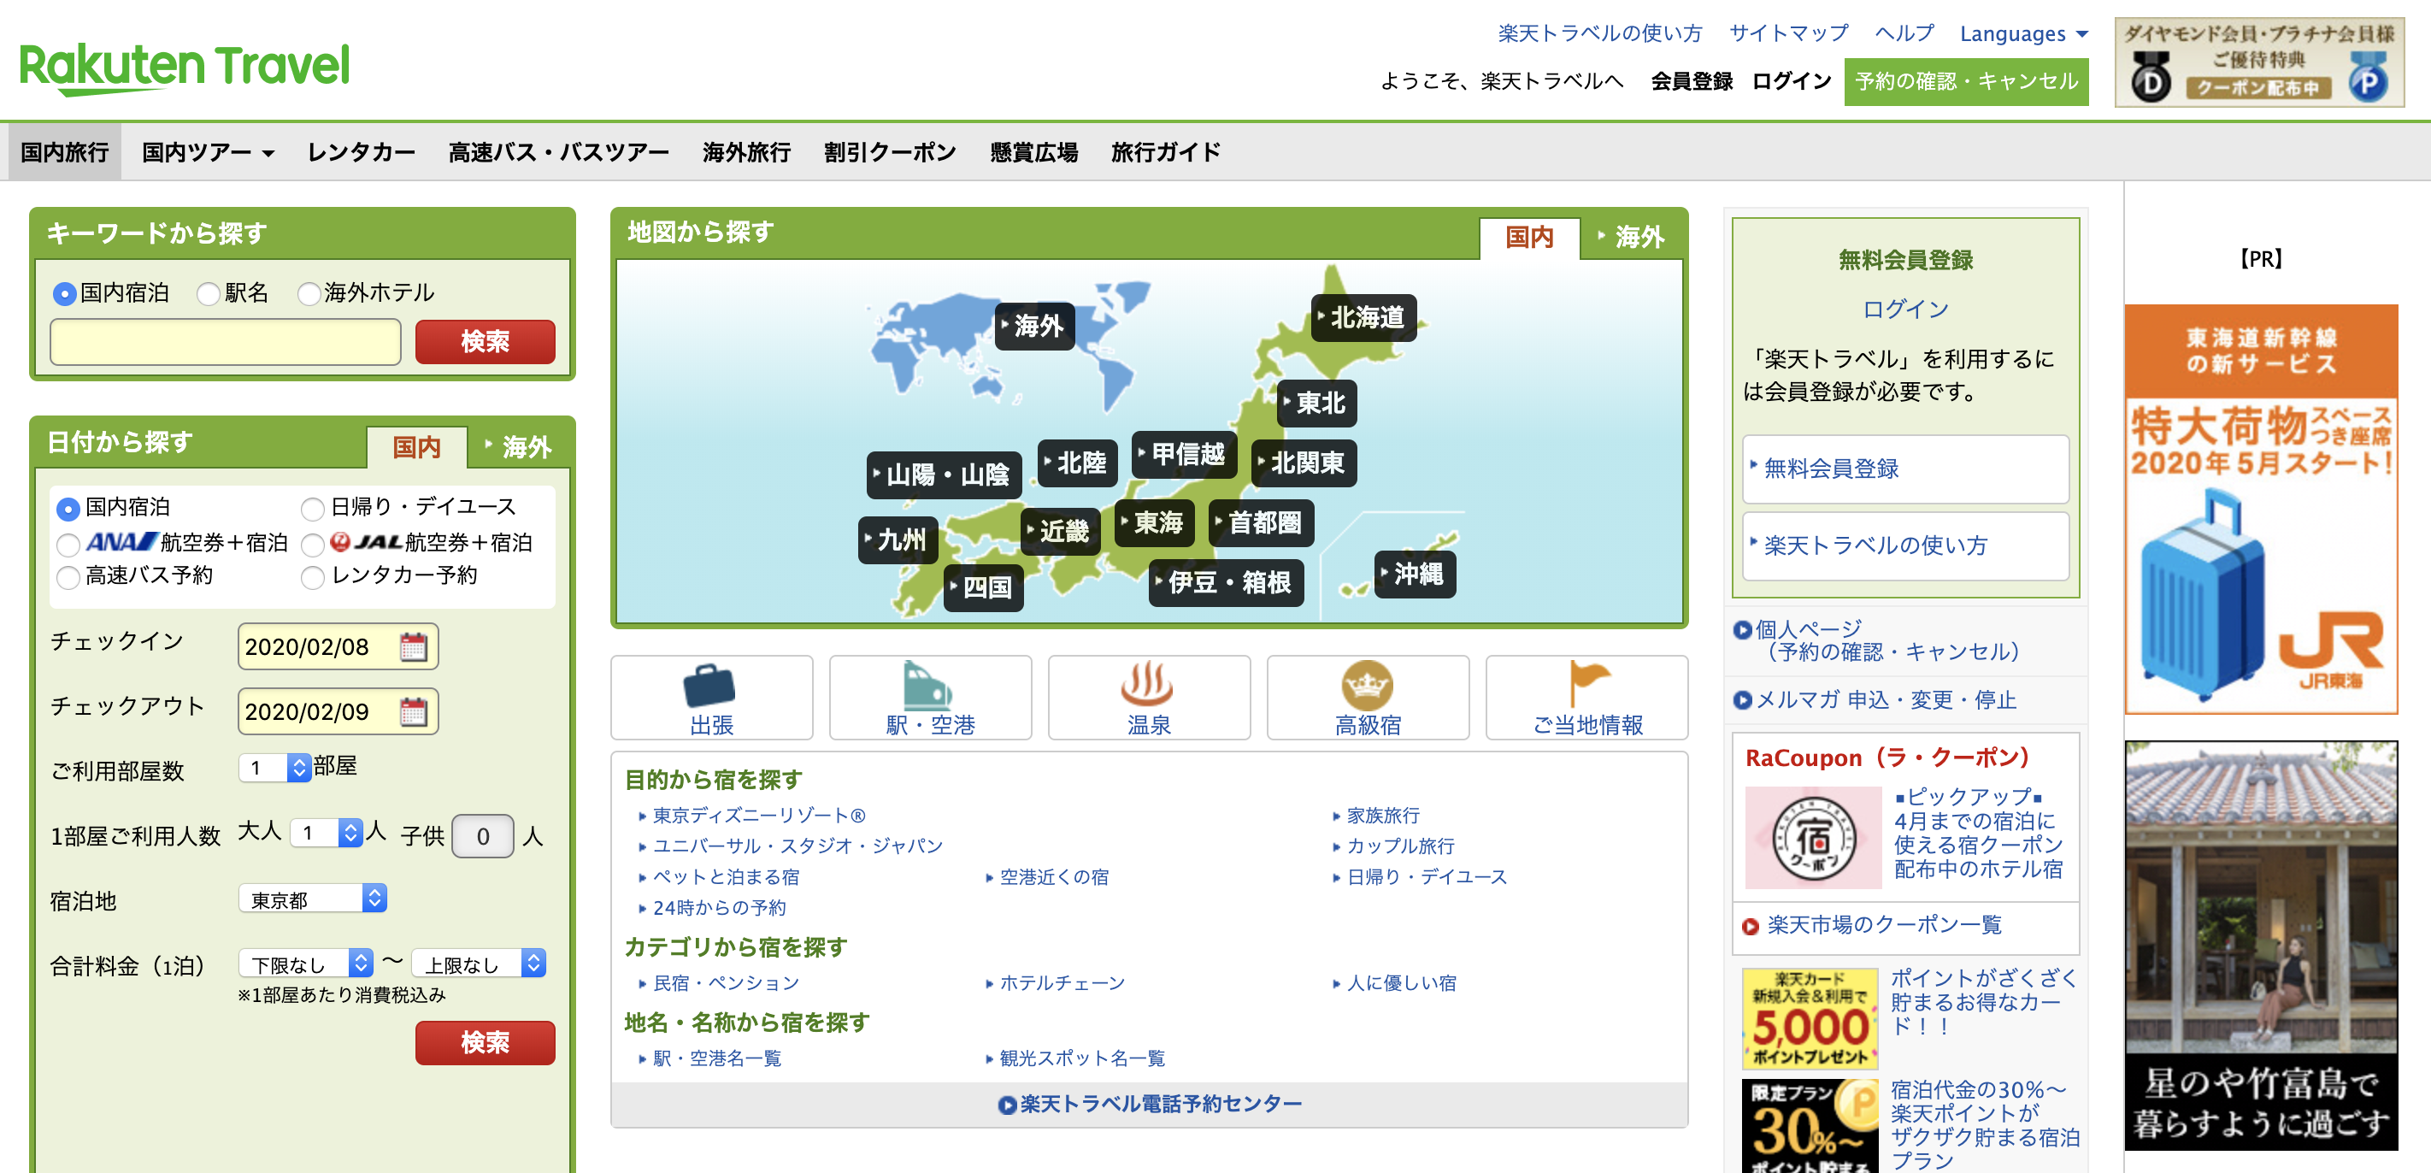This screenshot has width=2431, height=1173.
Task: Select レンタカー予約 radio button
Action: pos(312,578)
